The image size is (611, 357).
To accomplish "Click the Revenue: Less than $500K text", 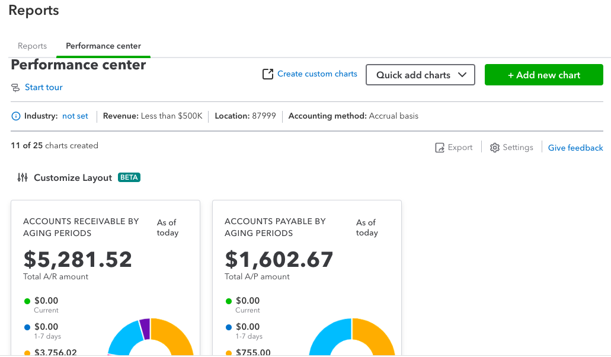I will (153, 116).
